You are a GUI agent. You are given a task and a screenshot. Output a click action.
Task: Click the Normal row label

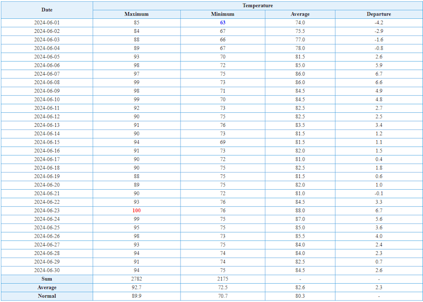coord(47,296)
